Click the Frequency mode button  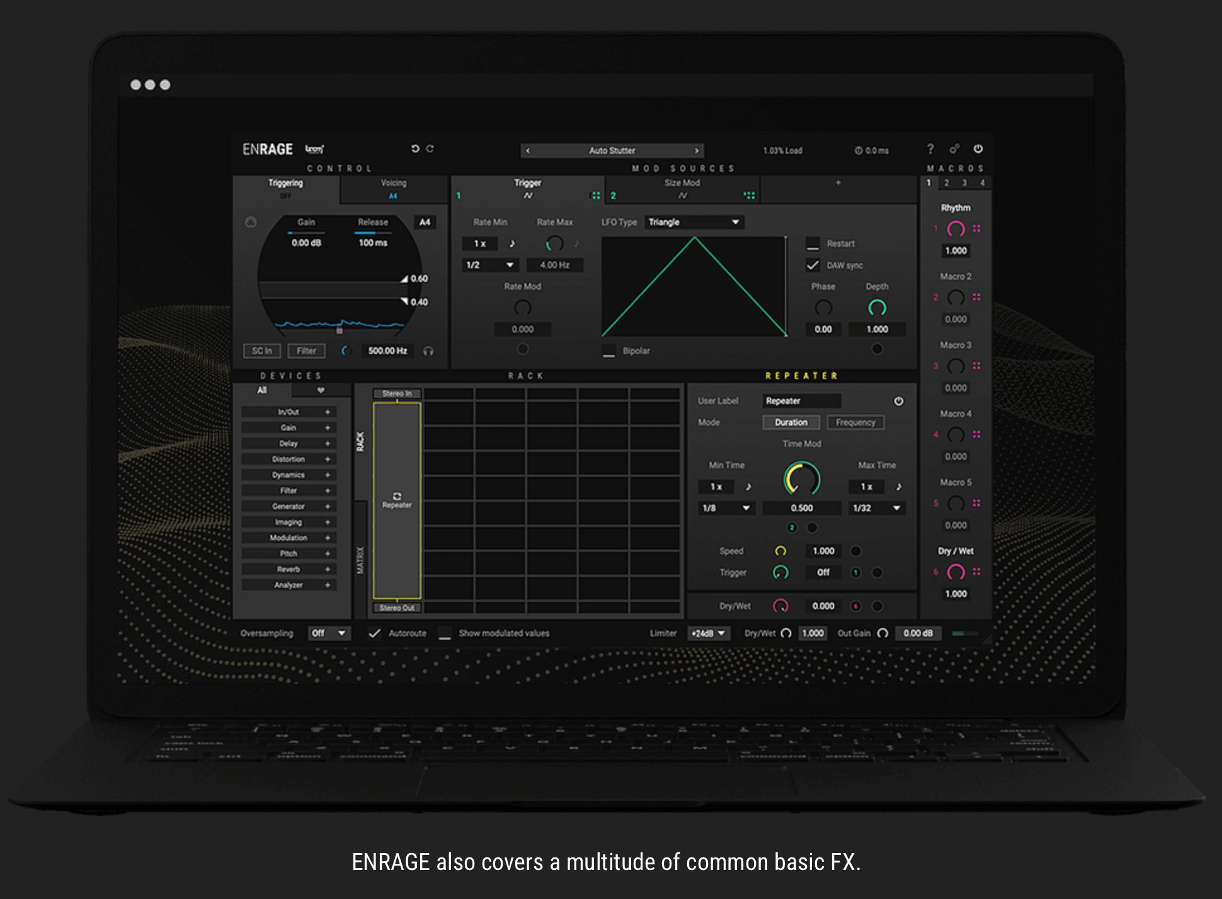pos(855,422)
